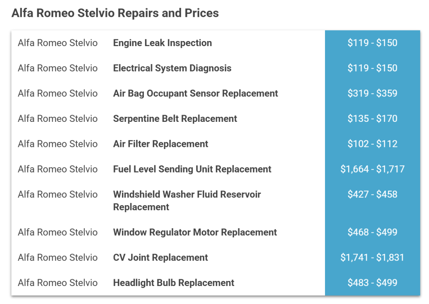
Task: Click the $1,664 - $1,717 price cell
Action: point(372,169)
